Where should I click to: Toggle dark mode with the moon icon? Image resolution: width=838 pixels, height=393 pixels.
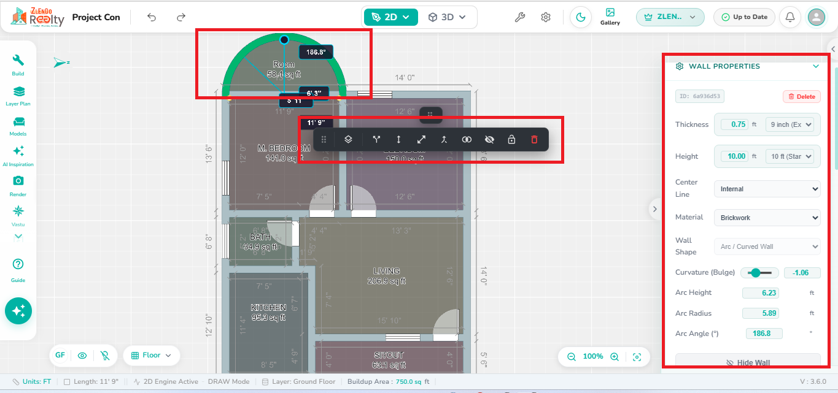coord(580,17)
